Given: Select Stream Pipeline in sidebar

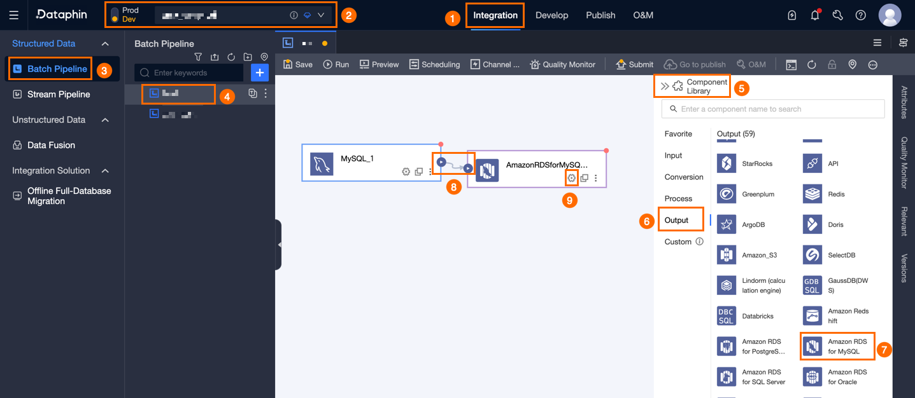Looking at the screenshot, I should tap(59, 94).
